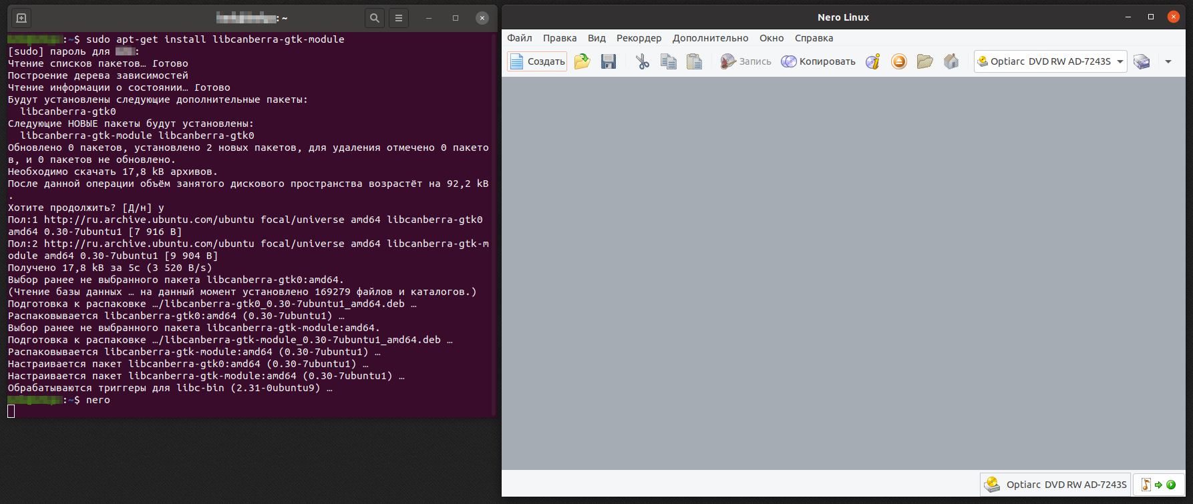Click the Копировать disc copy button
The image size is (1193, 504).
coord(818,61)
